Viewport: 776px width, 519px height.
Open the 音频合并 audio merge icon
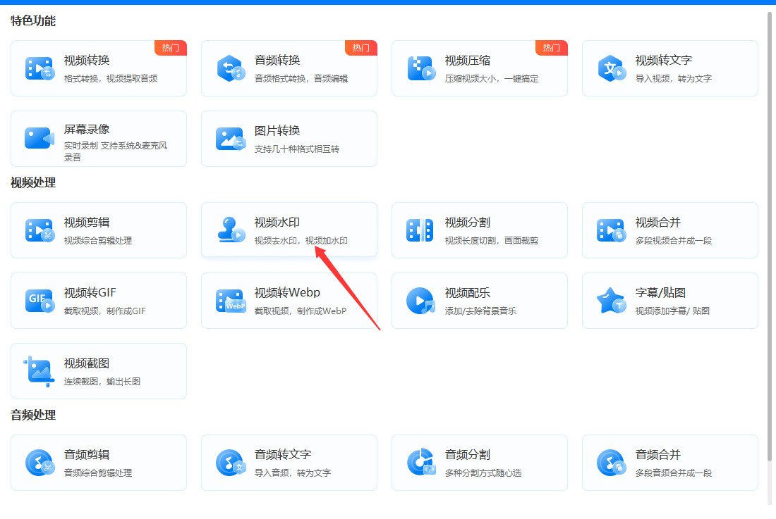point(612,463)
